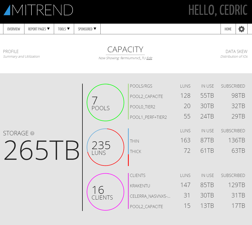The width and height of the screenshot is (252, 225).
Task: Click the MITREND logo
Action: (x=38, y=10)
